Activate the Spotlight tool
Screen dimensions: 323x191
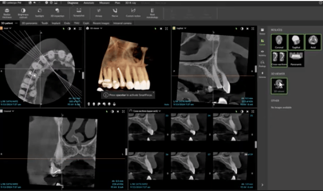coord(39,13)
